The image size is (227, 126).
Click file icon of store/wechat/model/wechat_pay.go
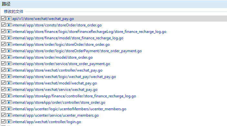[9, 83]
